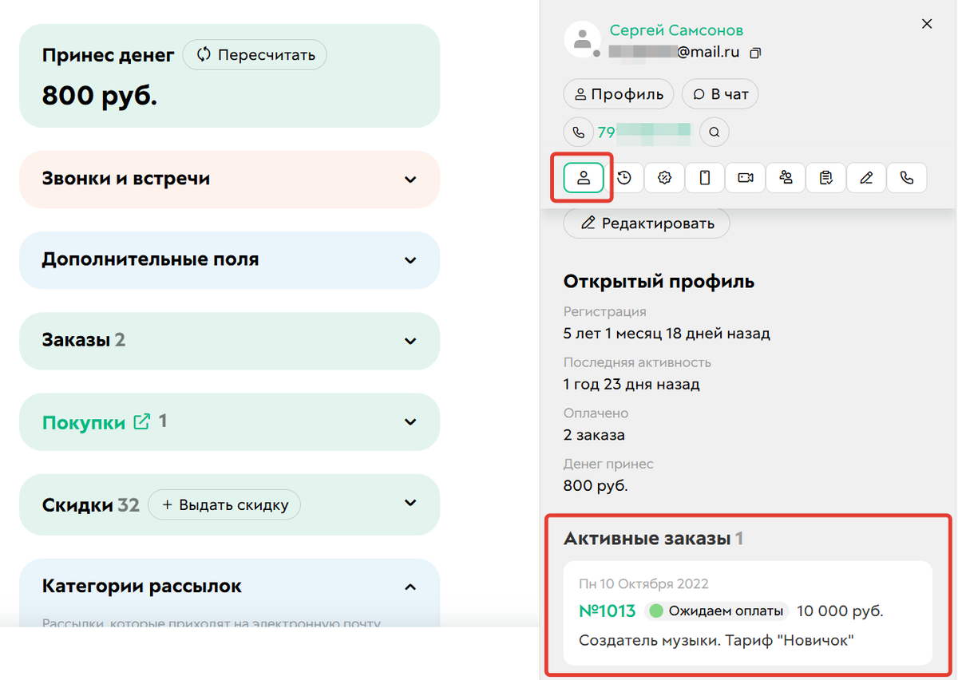The width and height of the screenshot is (958, 680).
Task: Select the referrals people icon
Action: click(786, 177)
